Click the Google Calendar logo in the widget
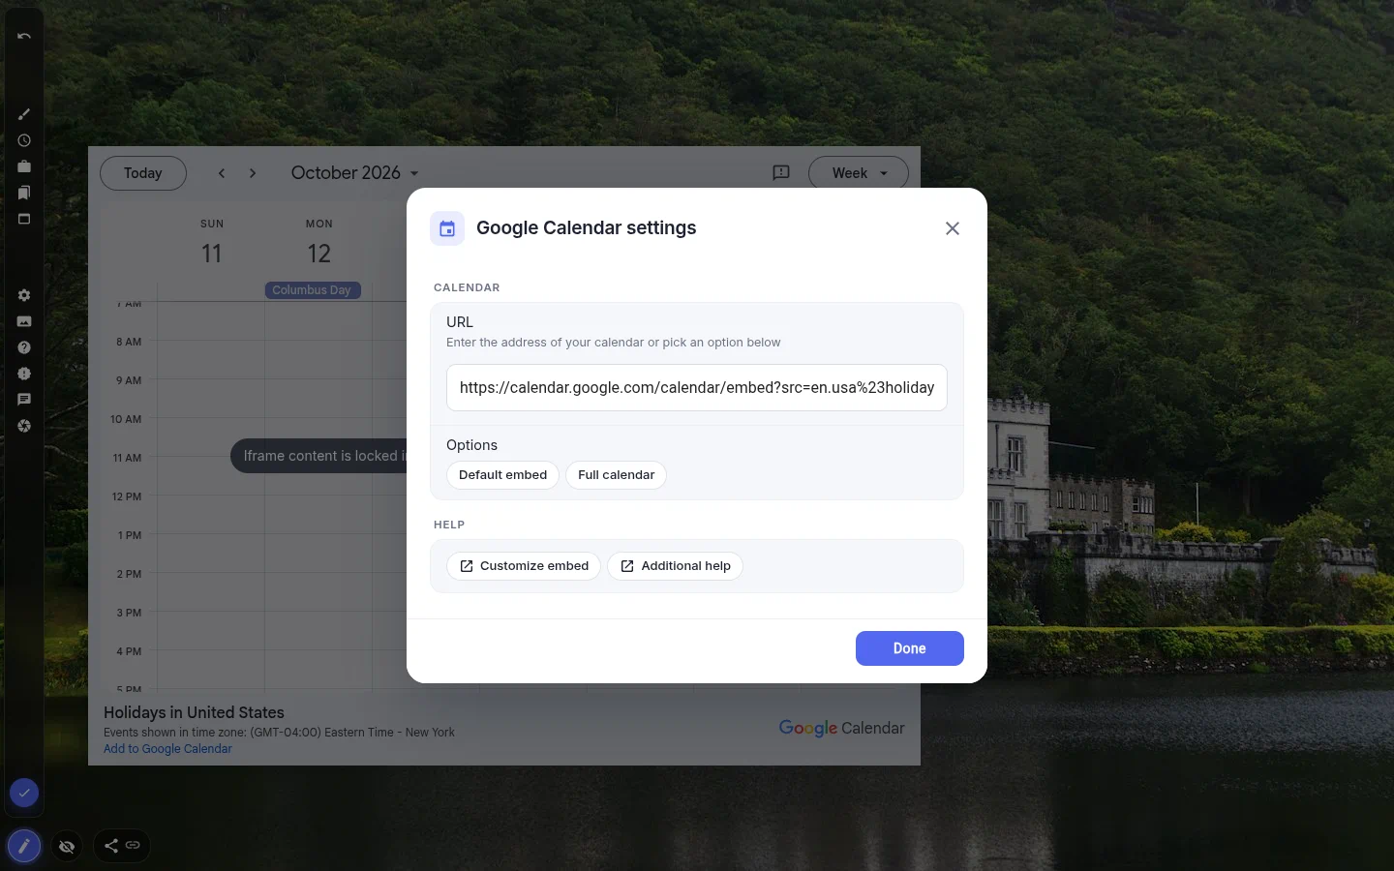This screenshot has width=1394, height=871. 841,728
